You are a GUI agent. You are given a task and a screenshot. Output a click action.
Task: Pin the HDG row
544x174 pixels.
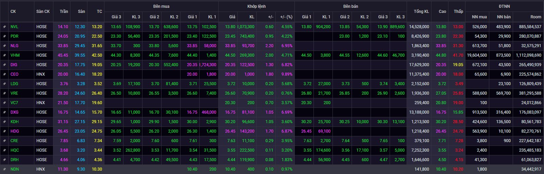4,131
